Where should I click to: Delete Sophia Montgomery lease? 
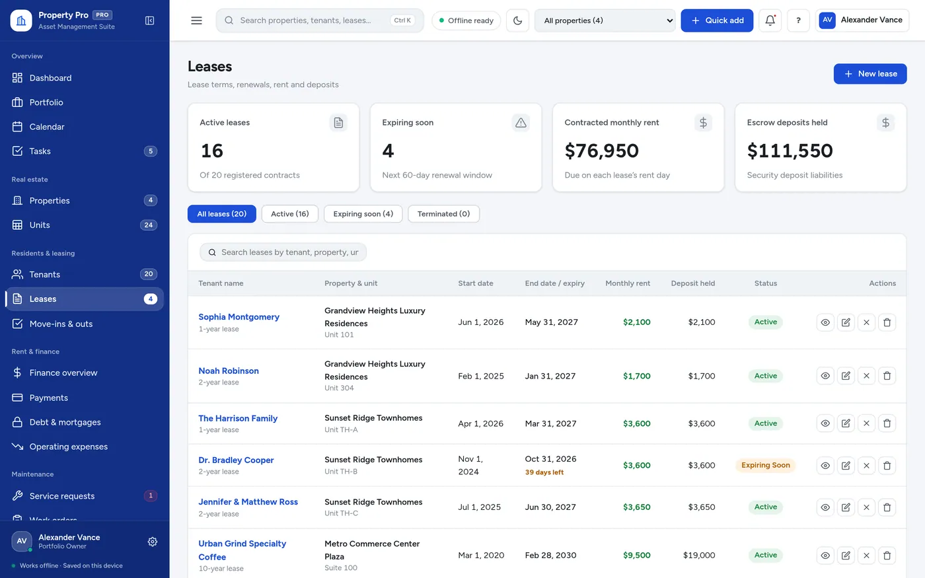click(887, 322)
